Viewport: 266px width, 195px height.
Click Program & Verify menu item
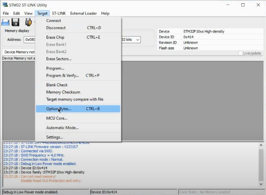(x=62, y=75)
